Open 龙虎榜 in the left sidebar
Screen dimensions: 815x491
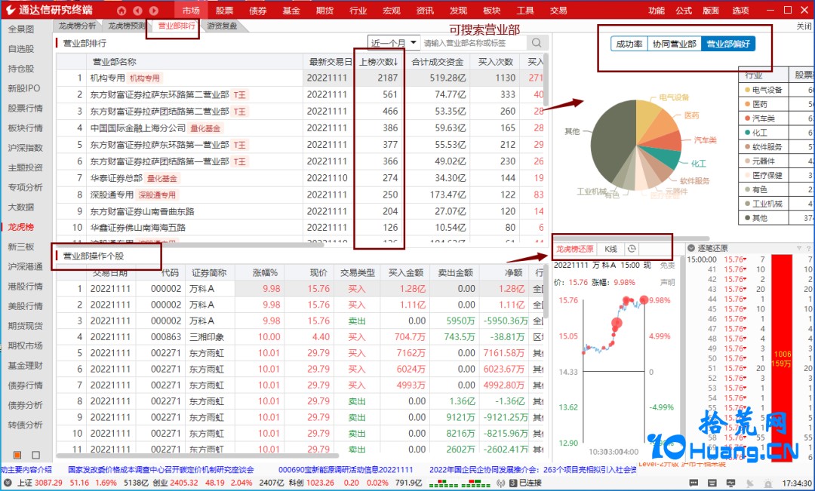[21, 227]
